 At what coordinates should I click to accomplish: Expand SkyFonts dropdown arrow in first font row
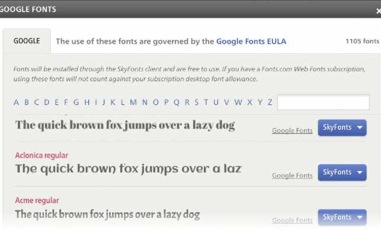[360, 127]
